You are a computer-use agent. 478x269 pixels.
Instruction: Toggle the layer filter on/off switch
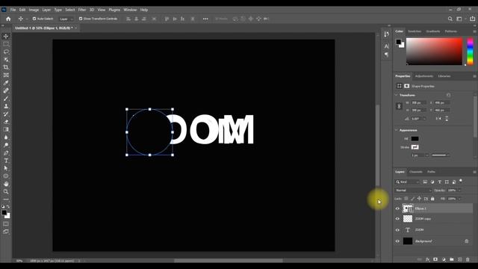tap(461, 181)
